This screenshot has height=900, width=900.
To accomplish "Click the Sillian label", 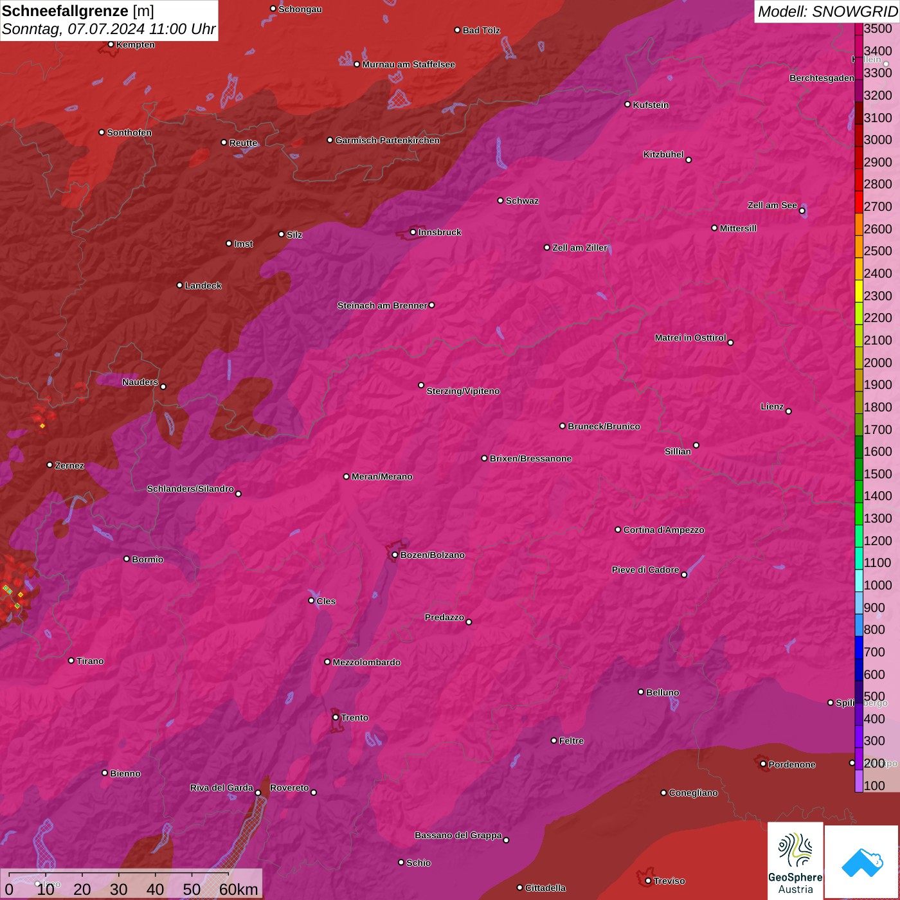I will point(678,451).
